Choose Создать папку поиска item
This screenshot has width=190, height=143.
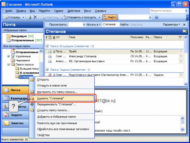click(x=62, y=110)
